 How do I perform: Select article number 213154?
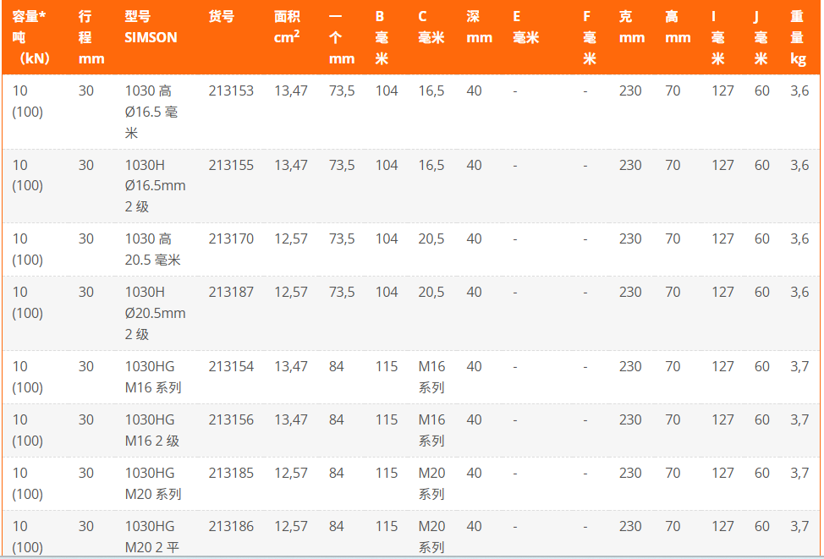[x=231, y=366]
